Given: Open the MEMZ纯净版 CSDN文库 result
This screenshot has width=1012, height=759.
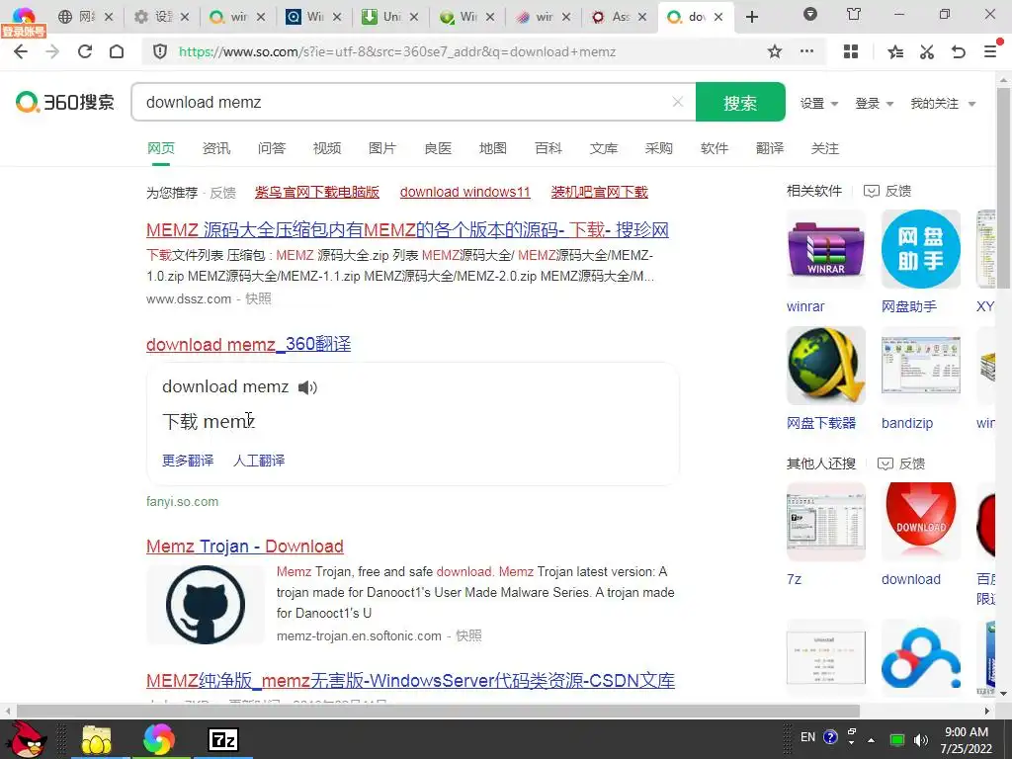Looking at the screenshot, I should pyautogui.click(x=410, y=680).
